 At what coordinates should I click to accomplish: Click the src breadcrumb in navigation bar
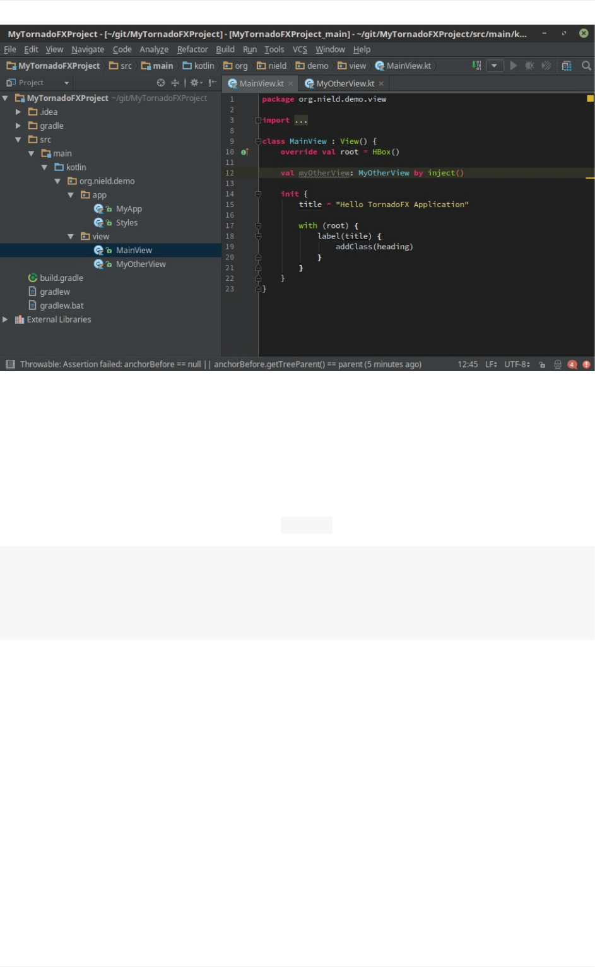click(x=121, y=66)
